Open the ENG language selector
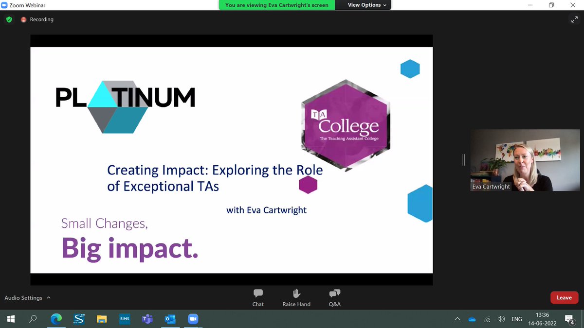 click(x=516, y=319)
